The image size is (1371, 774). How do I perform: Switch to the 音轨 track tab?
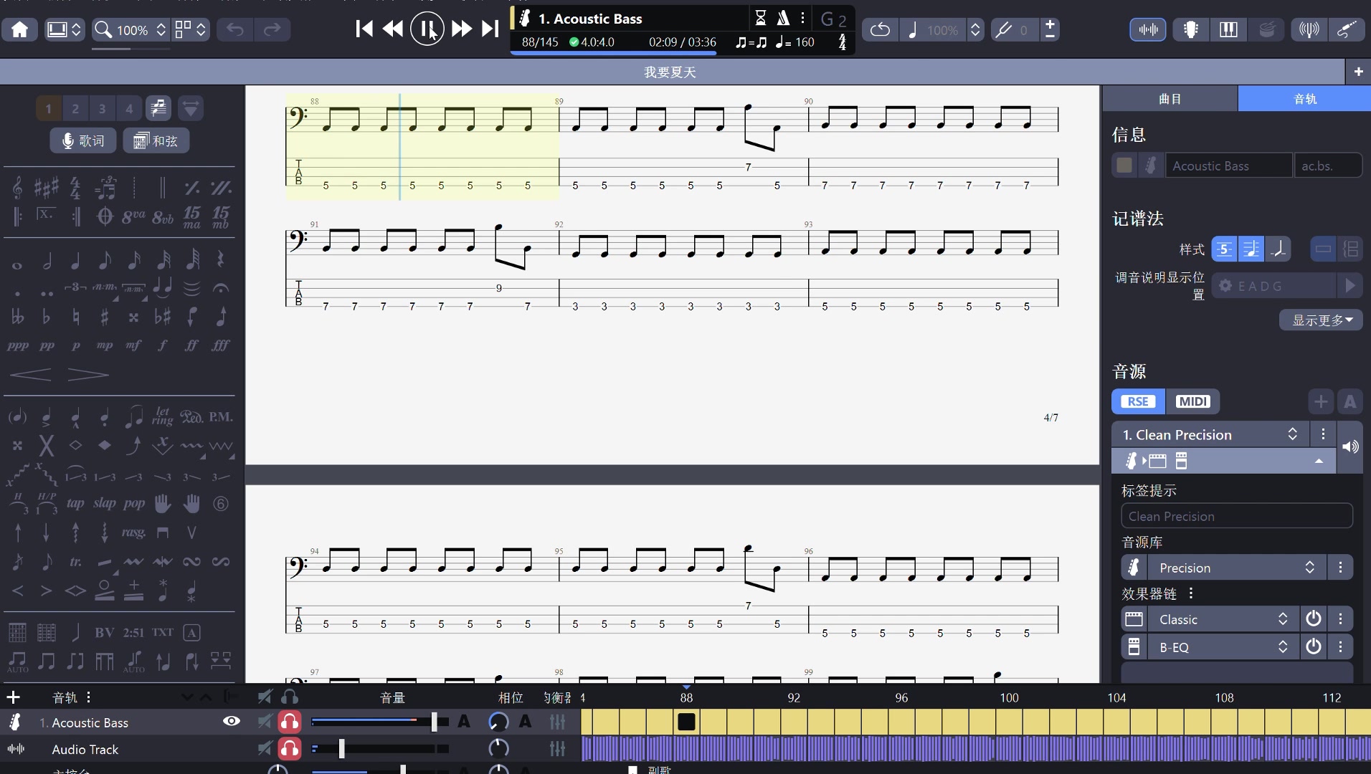point(1305,98)
